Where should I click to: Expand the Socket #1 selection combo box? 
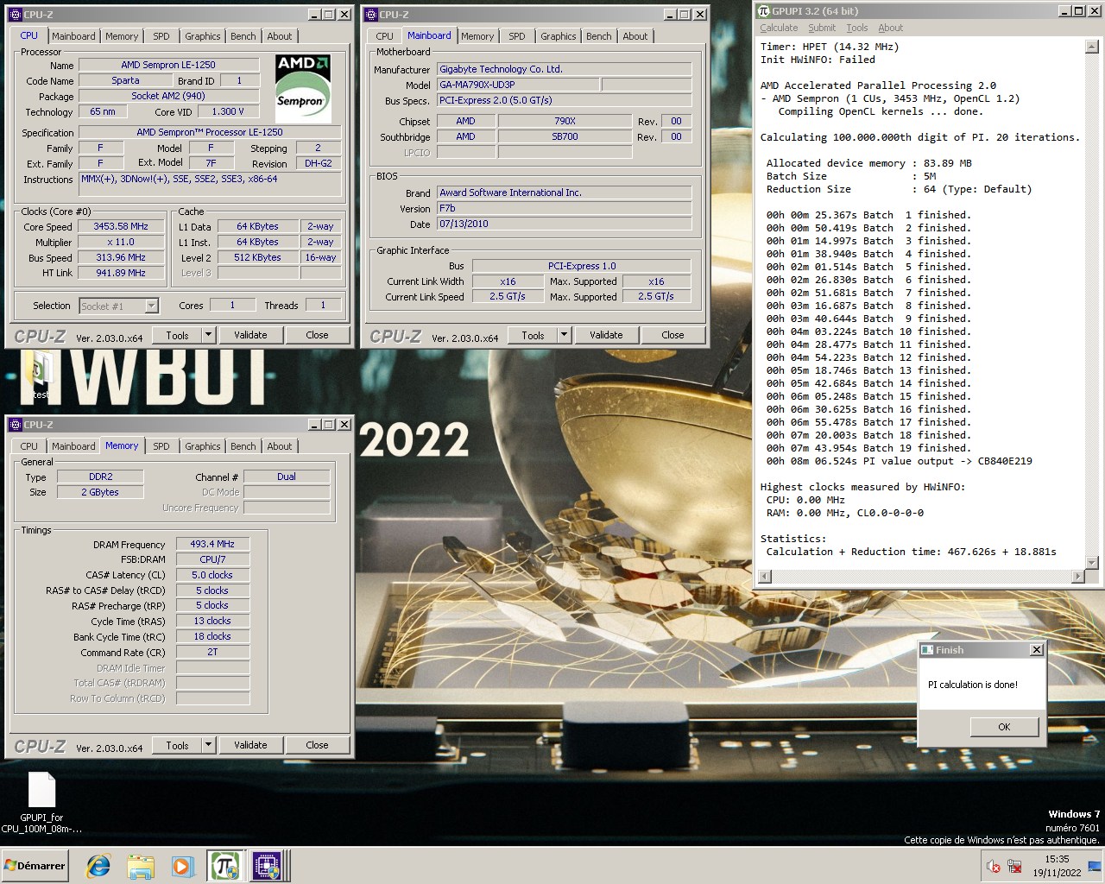(119, 306)
